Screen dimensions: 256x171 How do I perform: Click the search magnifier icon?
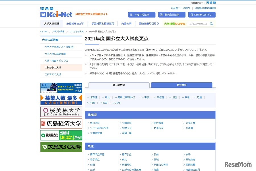211,24
